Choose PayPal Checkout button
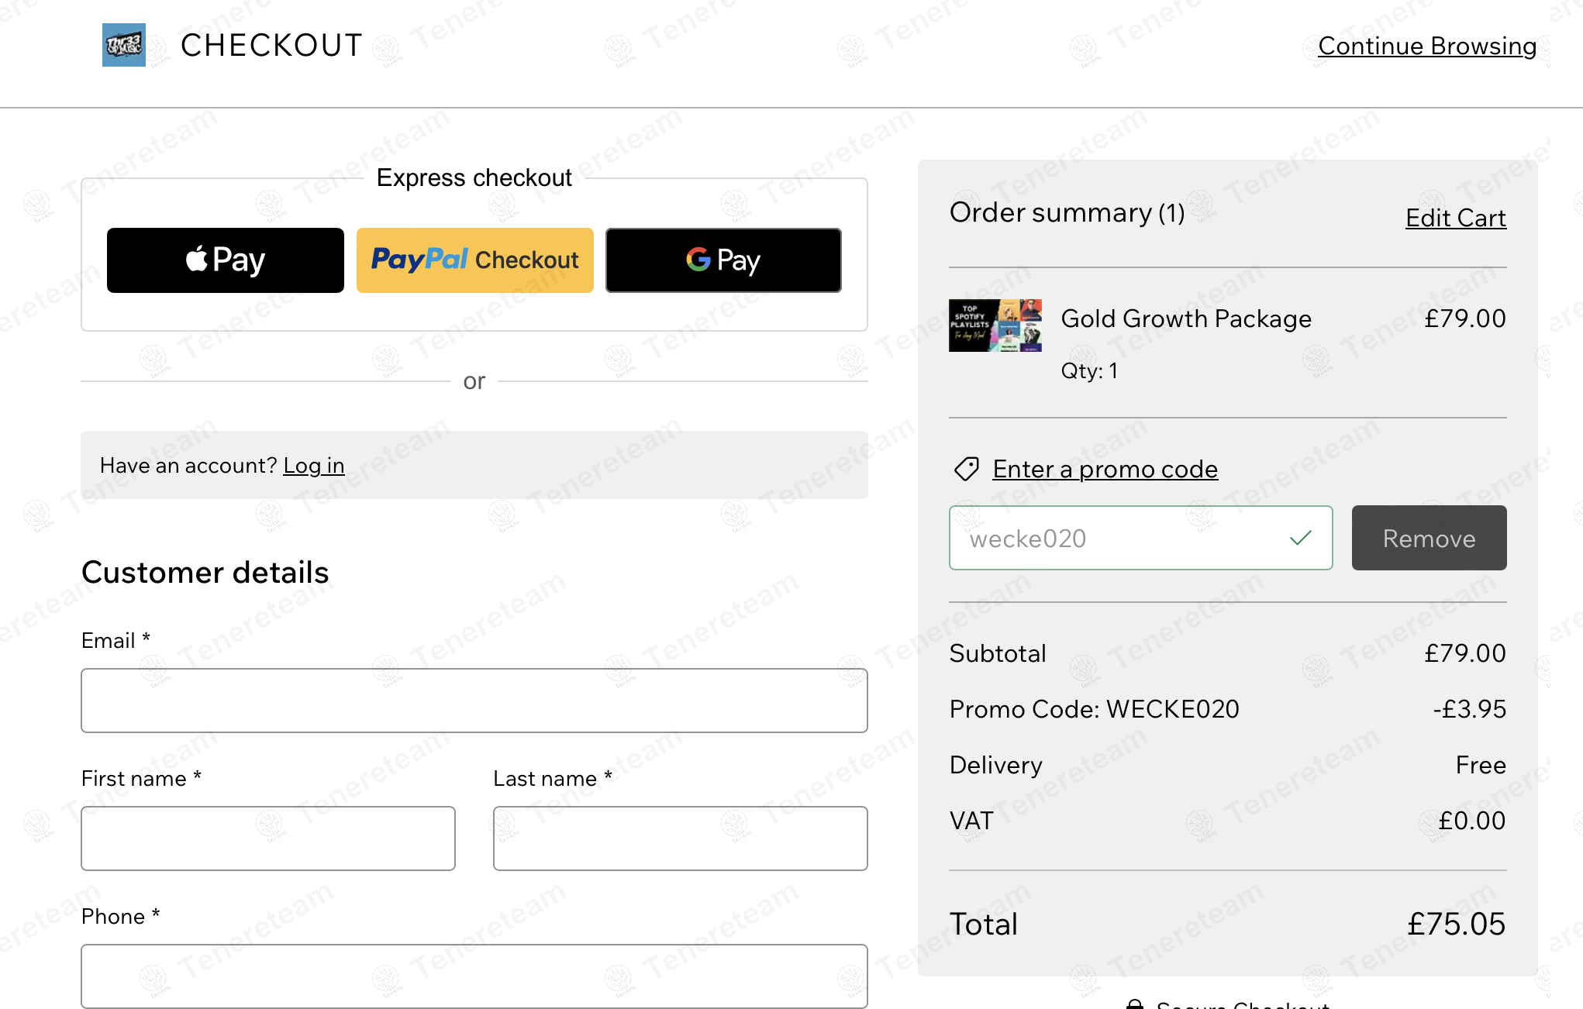 click(475, 260)
